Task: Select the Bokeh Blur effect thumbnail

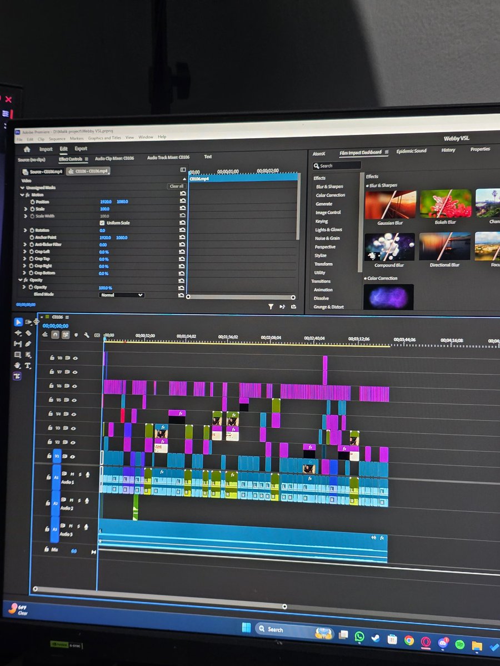Action: tap(445, 203)
